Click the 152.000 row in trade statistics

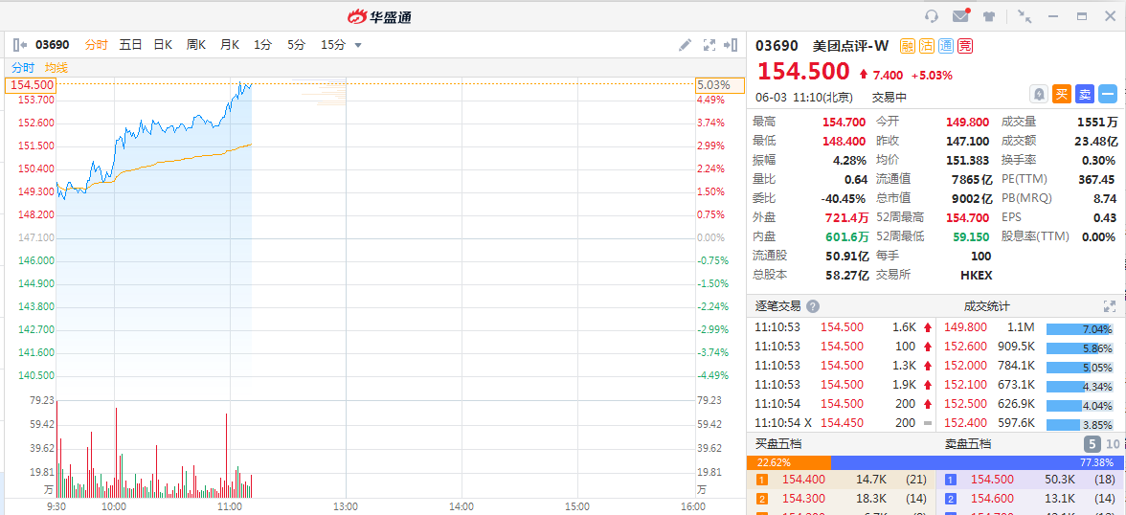[1028, 365]
